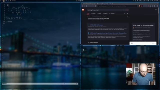Click line 10 '\r (\l)' in editor

click(9, 22)
